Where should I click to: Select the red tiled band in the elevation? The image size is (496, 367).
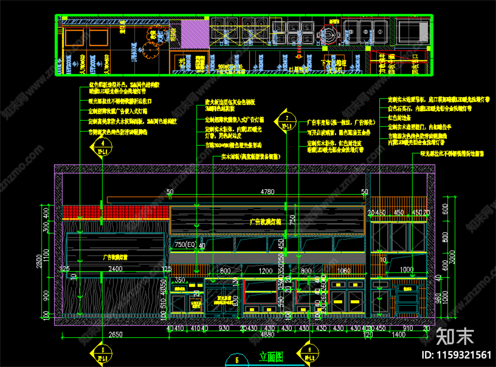pyautogui.click(x=116, y=212)
